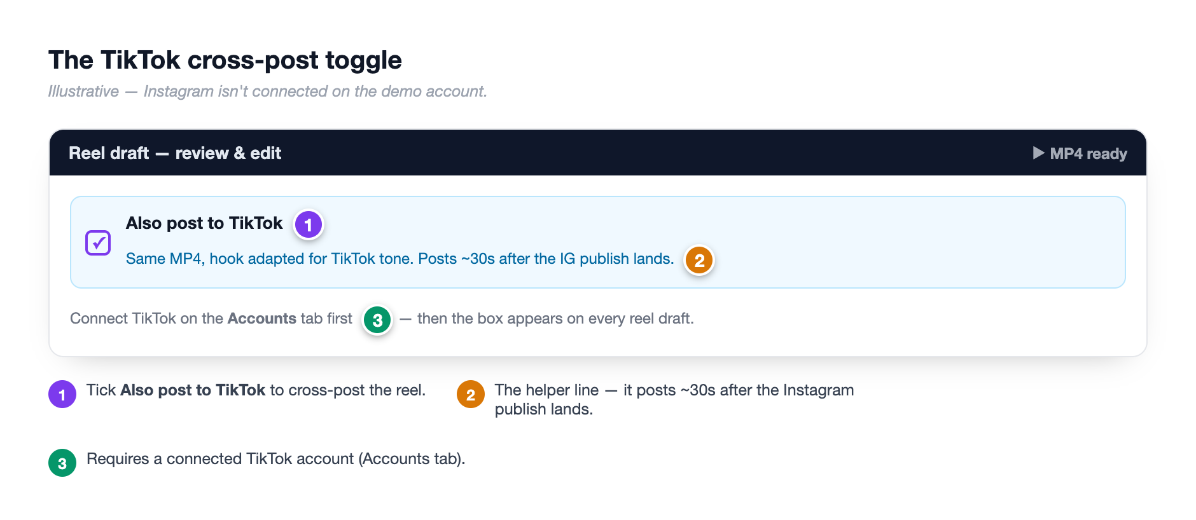Select orange legend badge 2 below the card
The height and width of the screenshot is (520, 1196).
471,394
